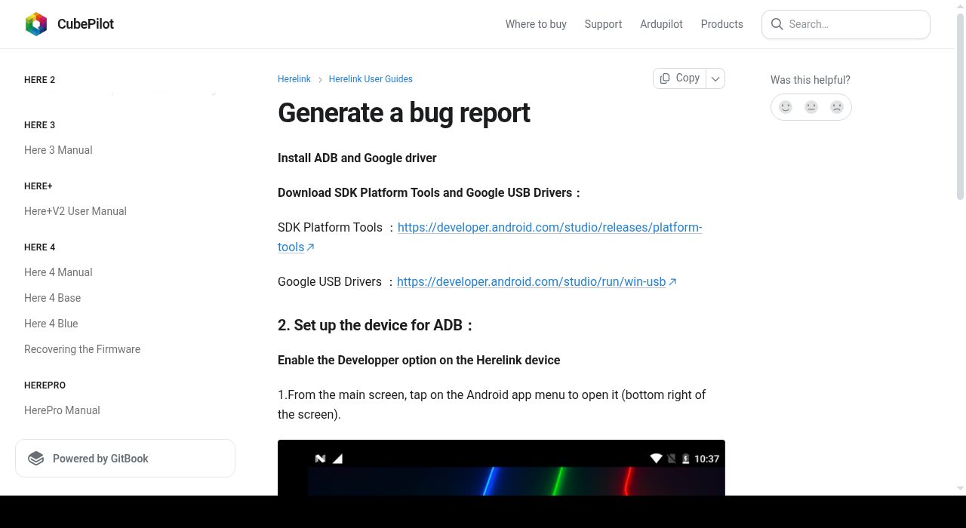Image resolution: width=966 pixels, height=528 pixels.
Task: Click the CubePilot site title
Action: click(85, 24)
